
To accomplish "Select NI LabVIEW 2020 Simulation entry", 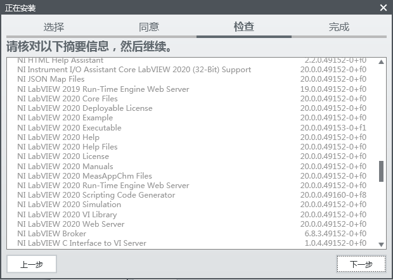I will pos(69,205).
